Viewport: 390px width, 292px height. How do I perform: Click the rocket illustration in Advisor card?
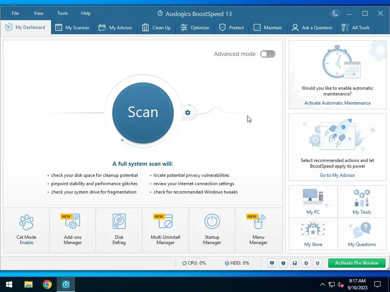pos(338,135)
